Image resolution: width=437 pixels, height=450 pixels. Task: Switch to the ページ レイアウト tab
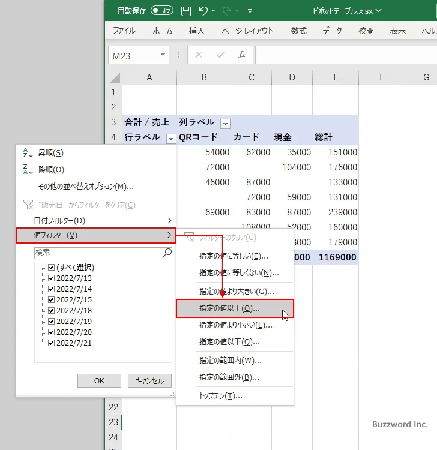[247, 31]
